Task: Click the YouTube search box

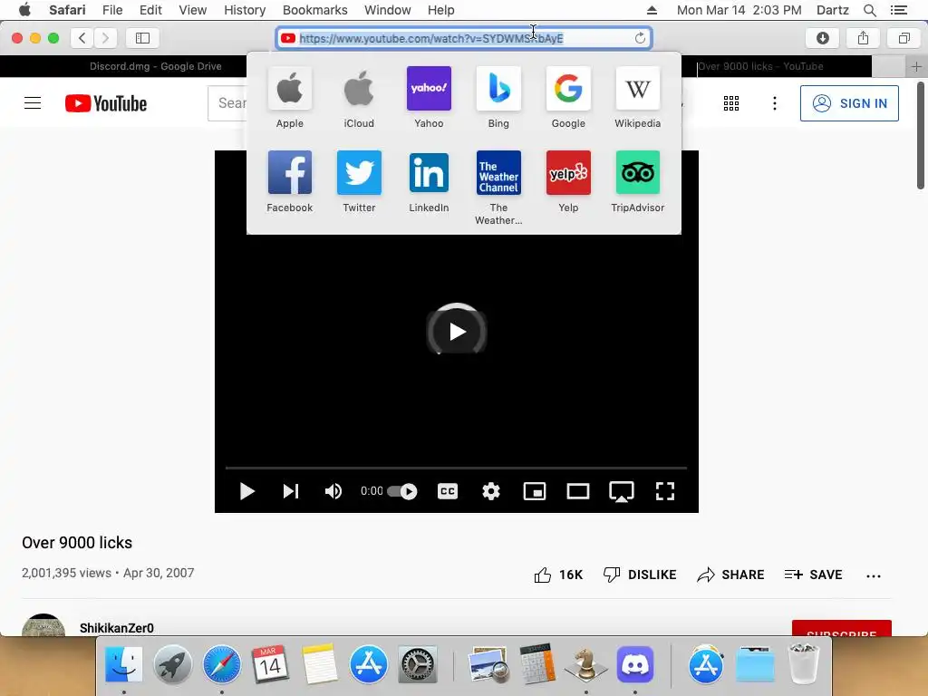Action: pos(227,103)
